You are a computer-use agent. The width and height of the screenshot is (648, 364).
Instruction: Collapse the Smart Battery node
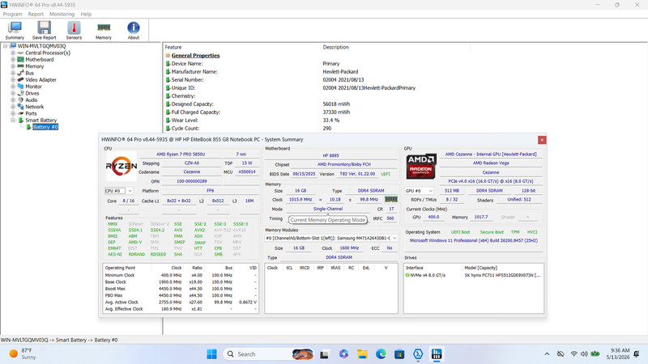coord(13,120)
